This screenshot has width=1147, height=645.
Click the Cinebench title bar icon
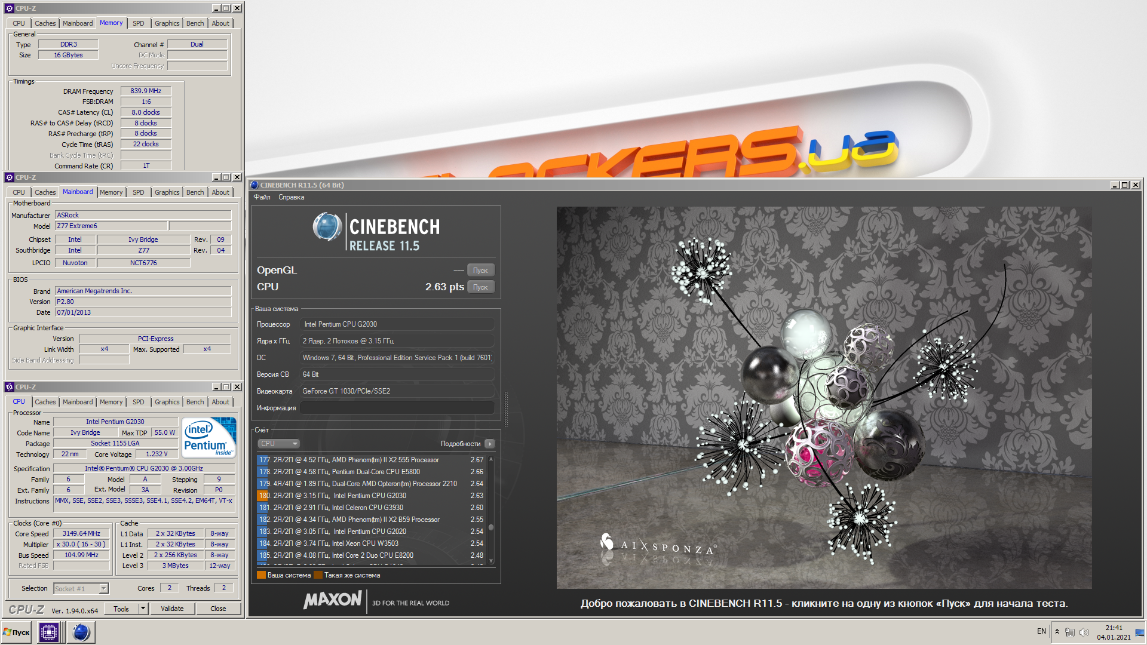pyautogui.click(x=254, y=185)
